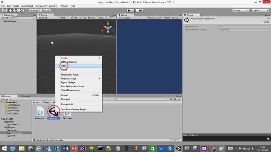This screenshot has height=152, width=271.
Task: Open the Layout dropdown
Action: click(260, 11)
